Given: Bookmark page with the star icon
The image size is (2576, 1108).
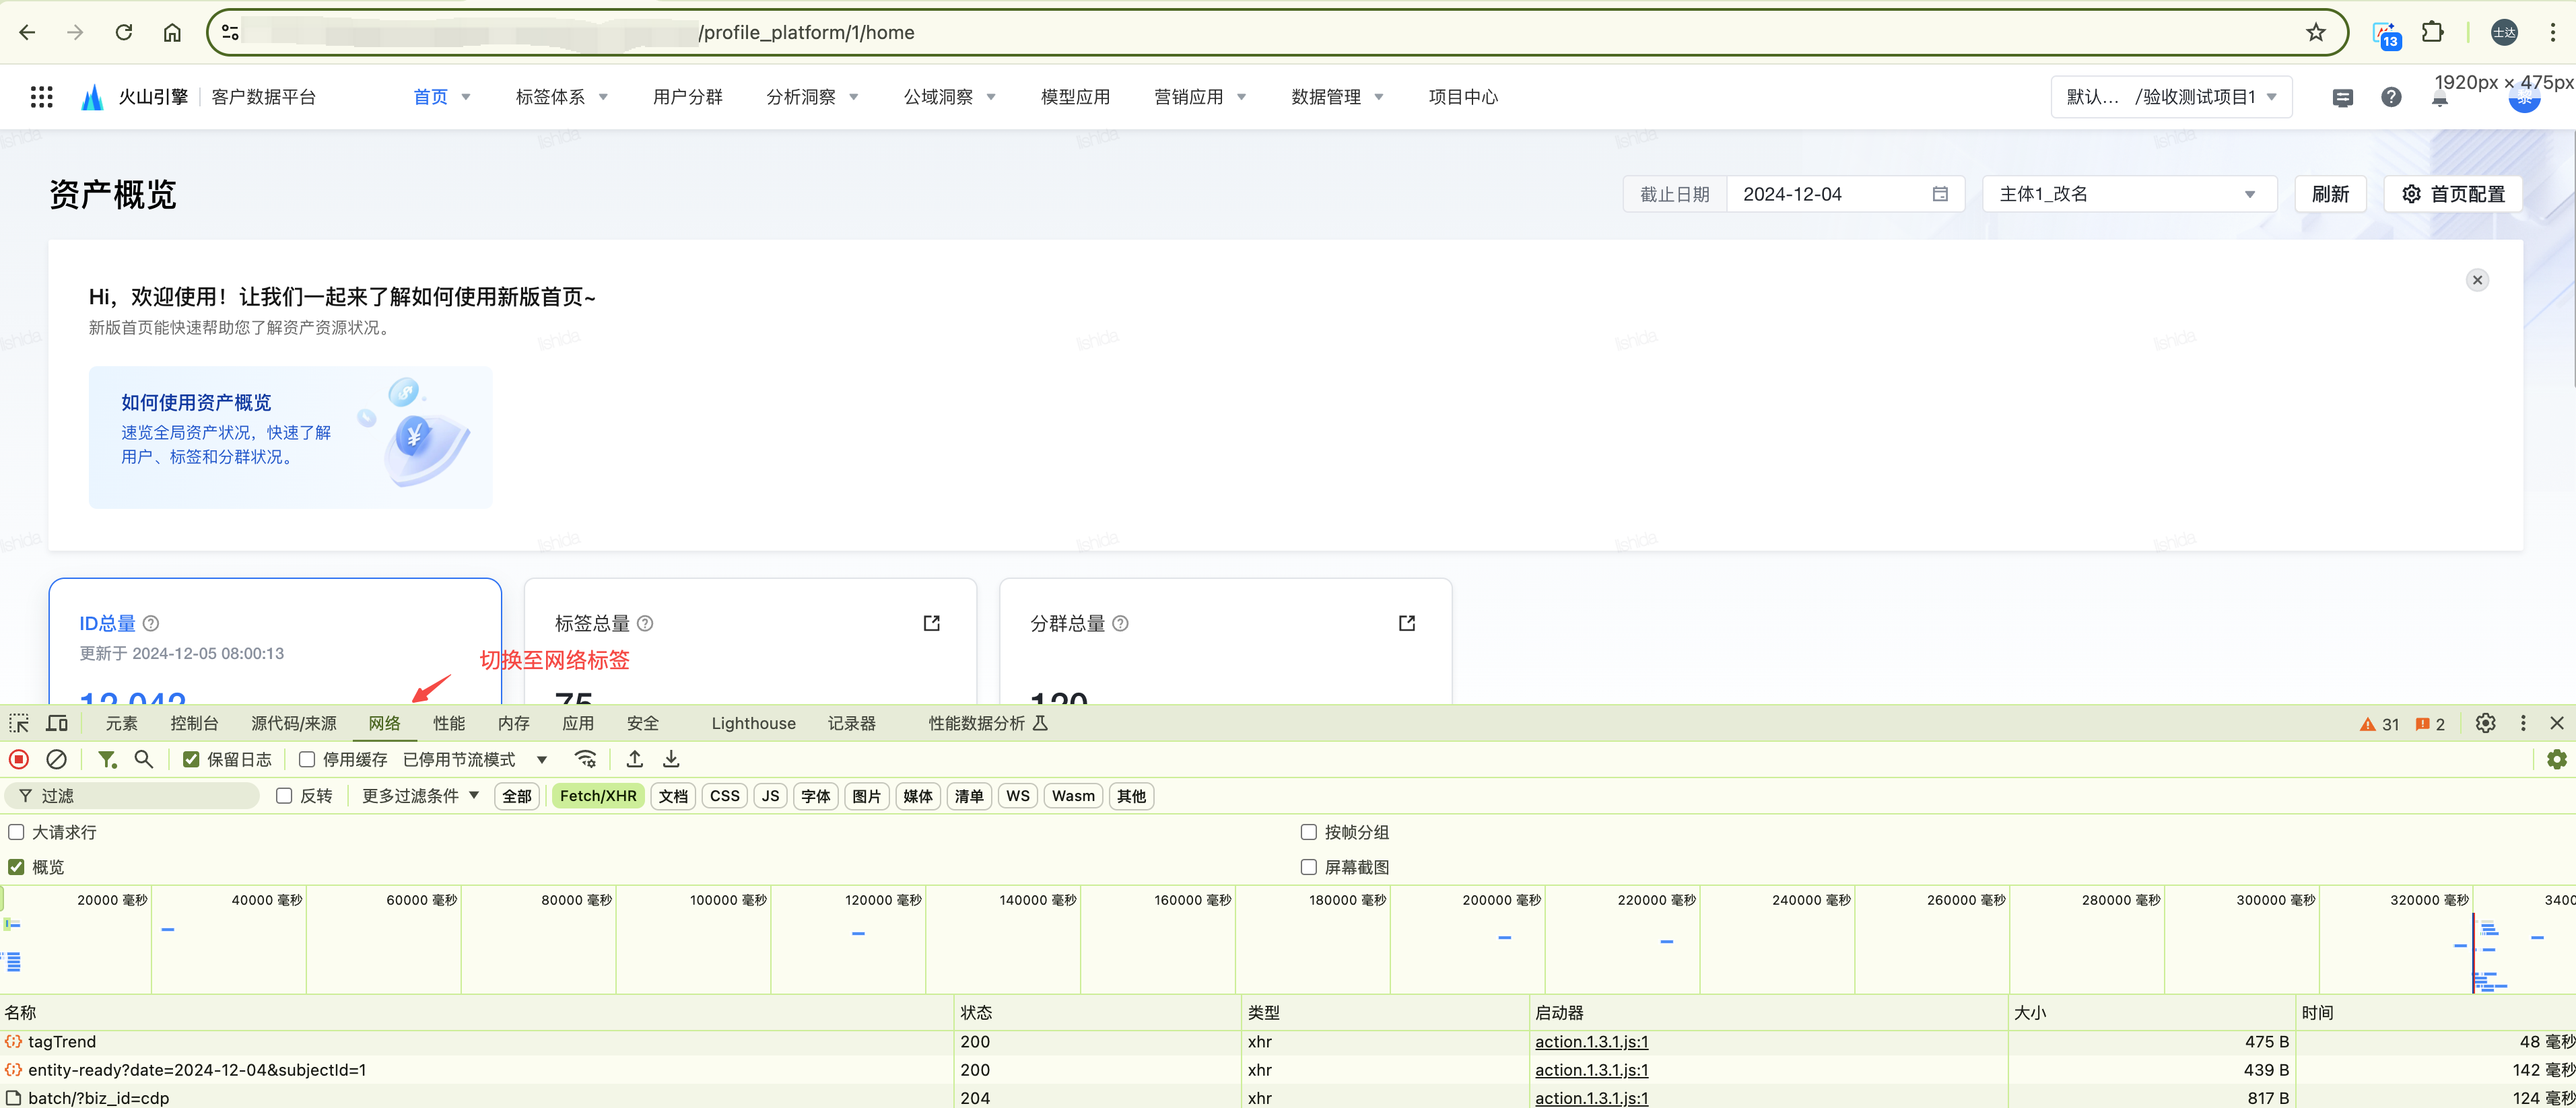Looking at the screenshot, I should click(2316, 32).
